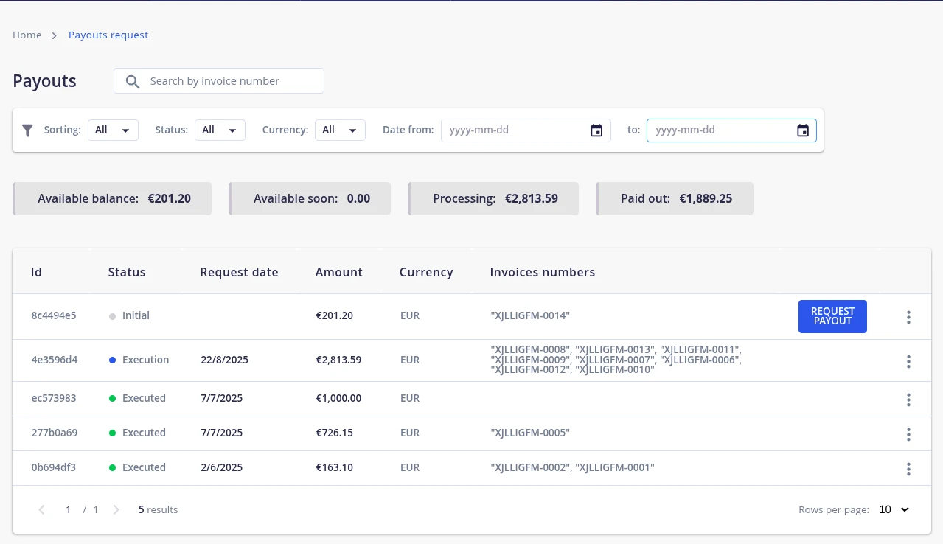The height and width of the screenshot is (544, 943).
Task: Click payout id ec573983
Action: coord(54,398)
